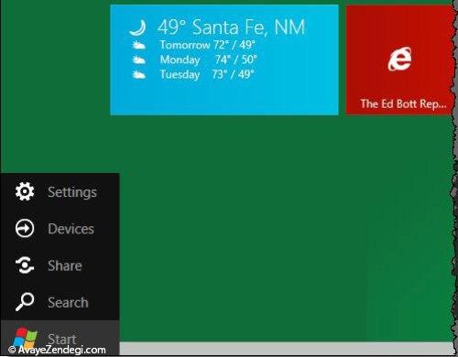This screenshot has height=357, width=458.
Task: Select the Share text entry
Action: [65, 265]
